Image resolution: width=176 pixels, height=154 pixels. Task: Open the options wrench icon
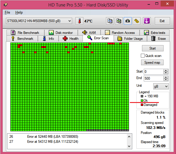click(x=136, y=21)
